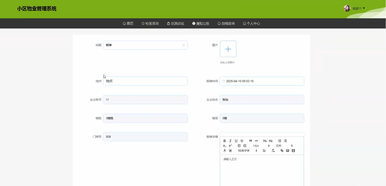Apply Heading 2 style
Viewport: 386px width, 186px height.
pyautogui.click(x=271, y=141)
